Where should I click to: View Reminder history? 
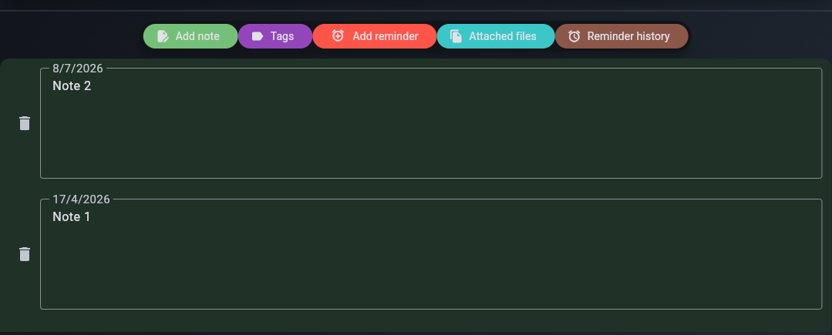point(621,36)
